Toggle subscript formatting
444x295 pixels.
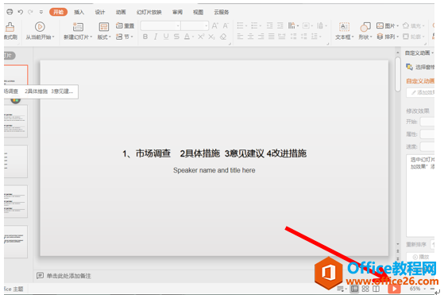point(211,37)
